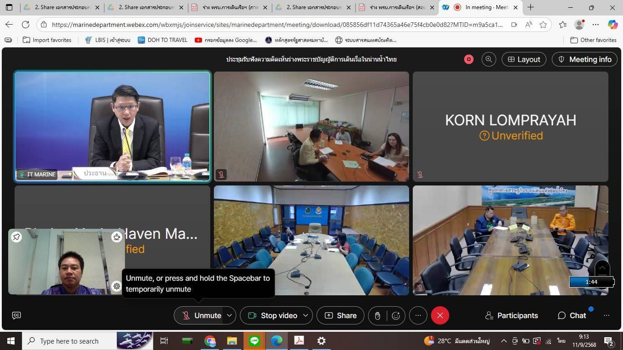Expand video options arrow beside Stop video

click(x=306, y=315)
